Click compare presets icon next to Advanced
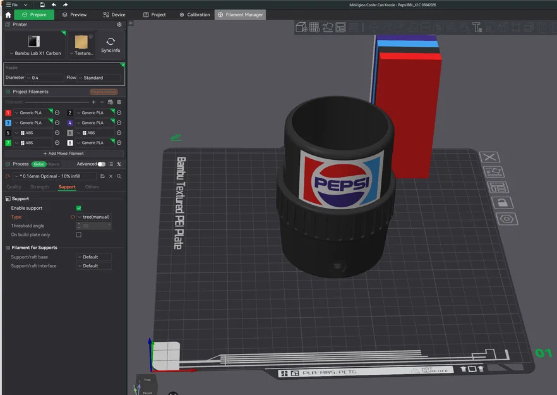 [119, 164]
